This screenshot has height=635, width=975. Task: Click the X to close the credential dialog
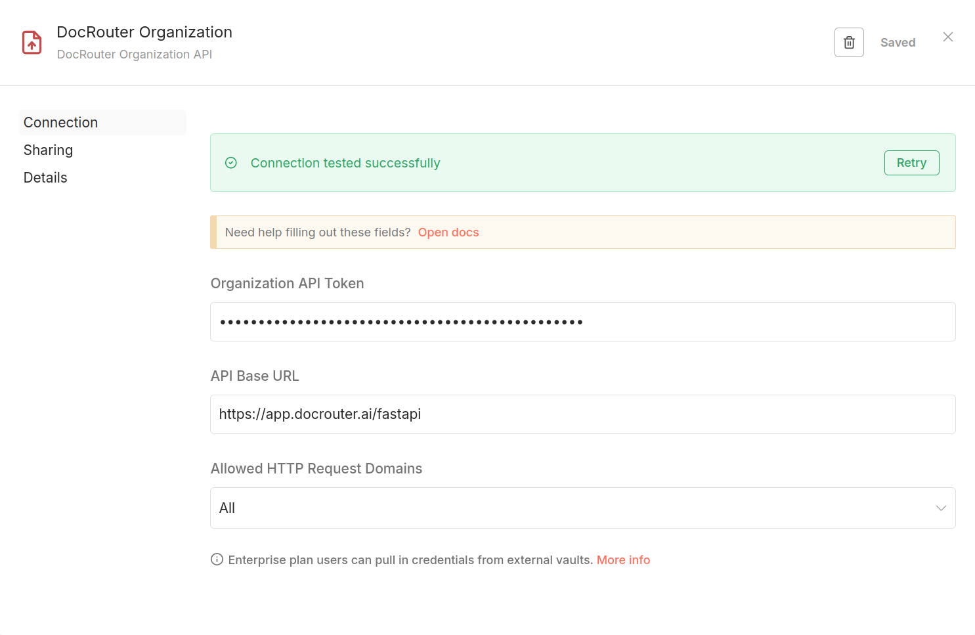[x=947, y=37]
